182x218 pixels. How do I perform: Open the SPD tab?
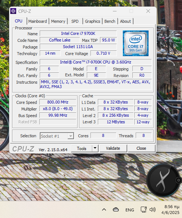point(75,21)
